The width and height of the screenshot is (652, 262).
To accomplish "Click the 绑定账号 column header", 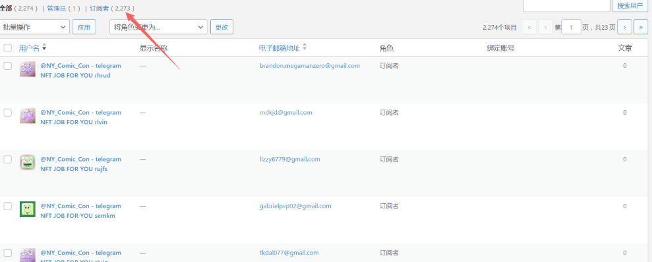I will [x=500, y=48].
